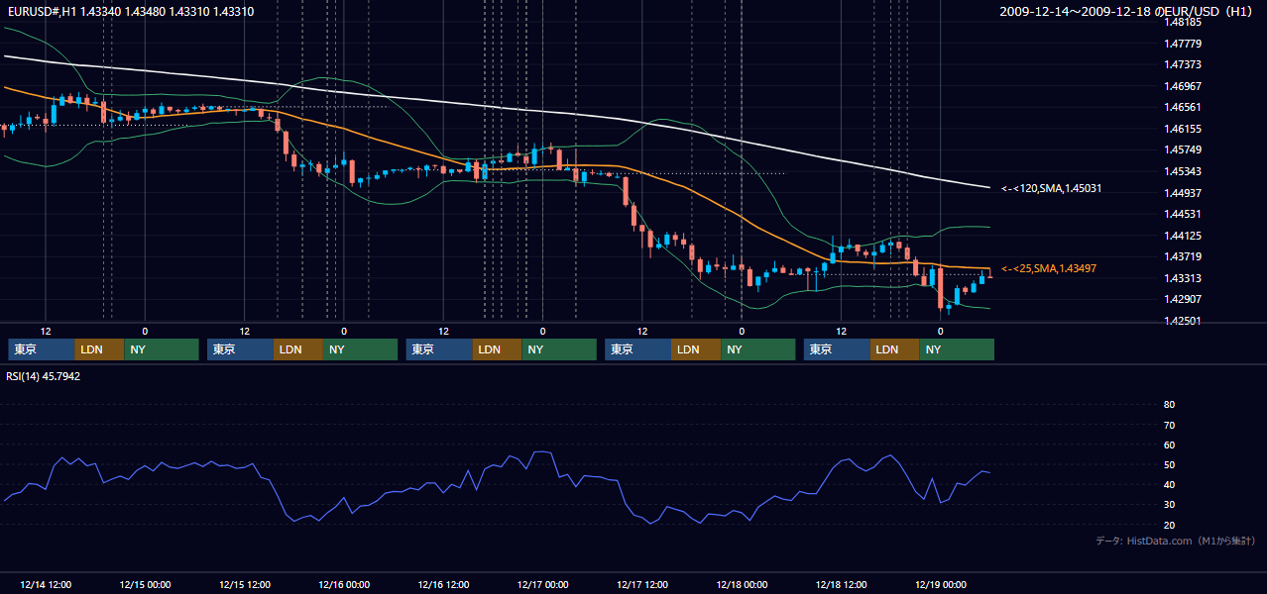Click price axis label 1.43313
This screenshot has width=1267, height=594.
tap(1182, 278)
